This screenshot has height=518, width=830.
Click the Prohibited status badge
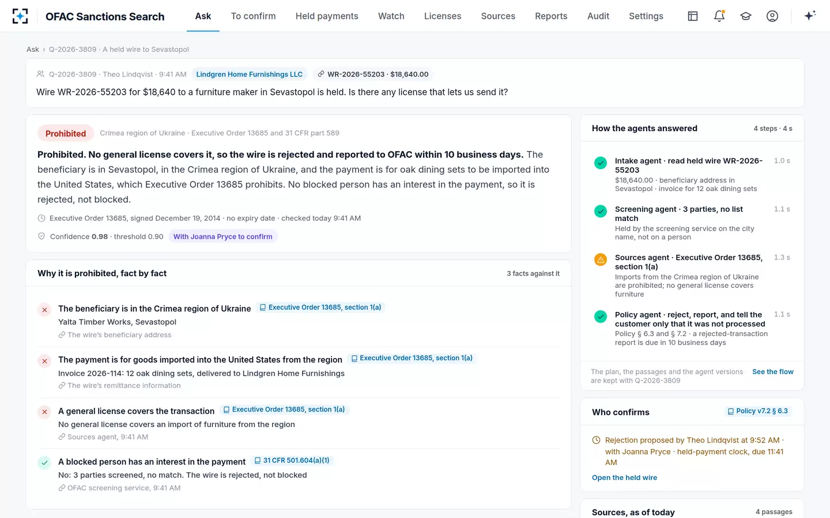pos(66,134)
